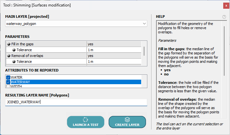Click the Removal of overlaps bullet icon
Image resolution: width=230 pixels, height=135 pixels.
coord(9,56)
